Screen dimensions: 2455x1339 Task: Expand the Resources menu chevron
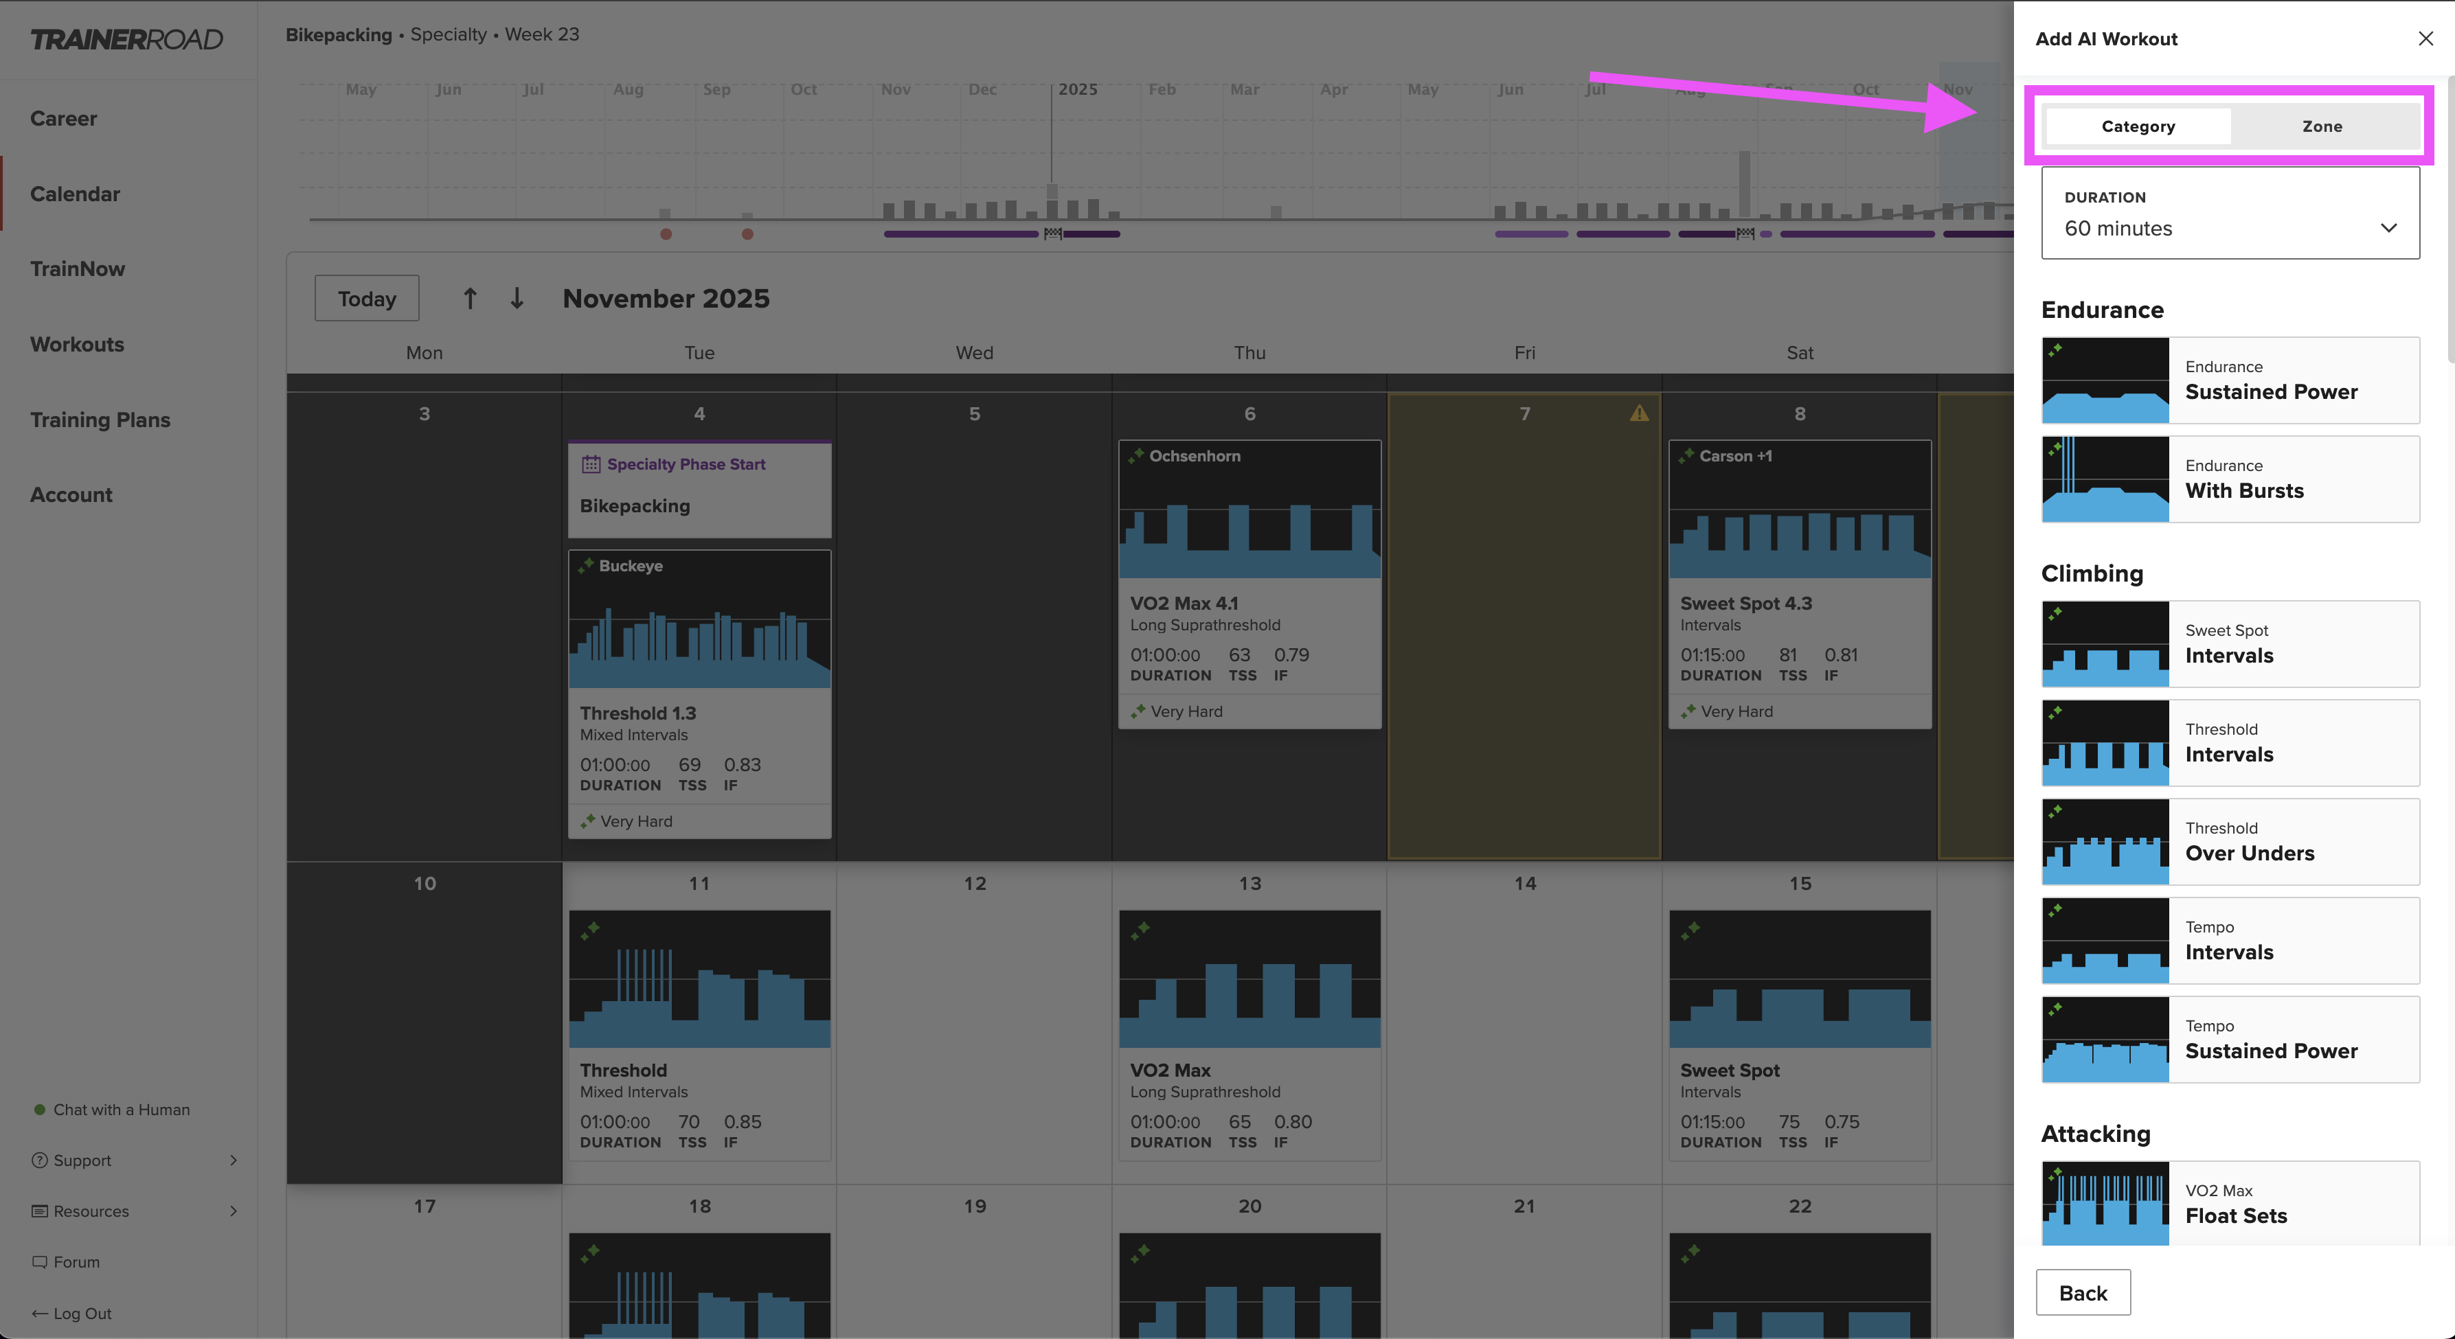[x=234, y=1211]
